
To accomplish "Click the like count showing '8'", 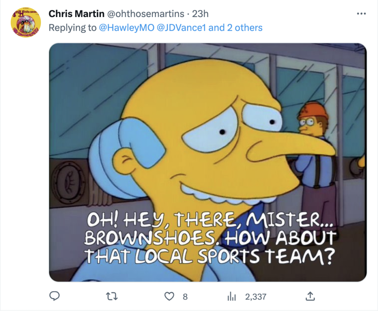I will click(185, 296).
